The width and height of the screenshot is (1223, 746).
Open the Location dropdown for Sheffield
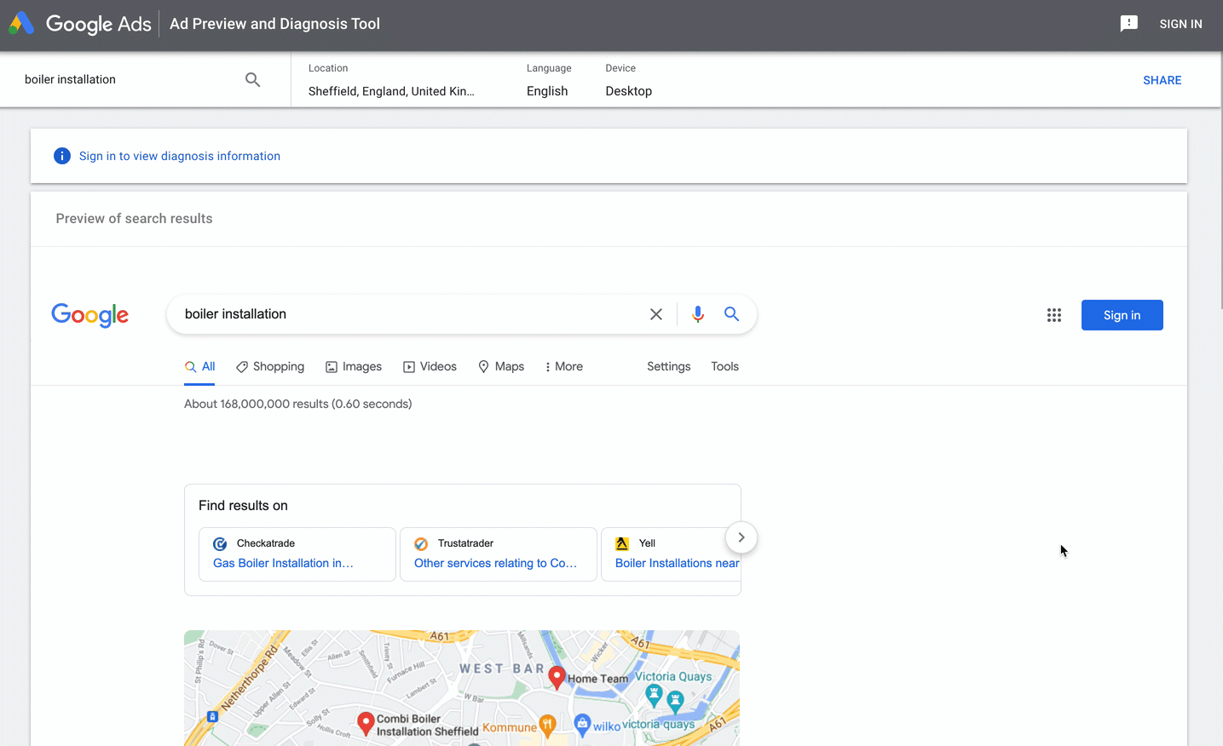[x=391, y=91]
